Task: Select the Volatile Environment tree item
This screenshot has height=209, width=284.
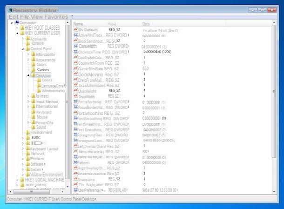Action: coord(47,175)
